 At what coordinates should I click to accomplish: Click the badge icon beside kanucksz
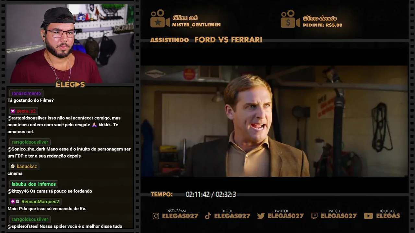13,166
